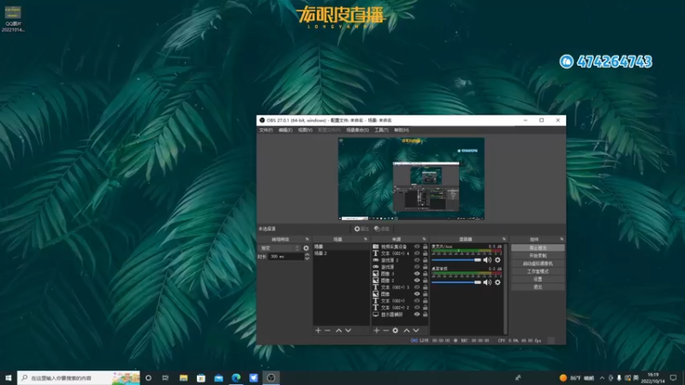Toggle the lock on the 显示器捕获 source

click(425, 314)
